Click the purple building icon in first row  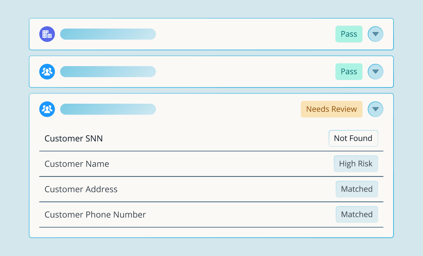pos(47,34)
